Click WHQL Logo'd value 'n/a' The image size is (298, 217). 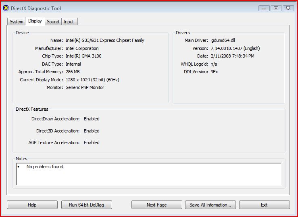click(214, 64)
